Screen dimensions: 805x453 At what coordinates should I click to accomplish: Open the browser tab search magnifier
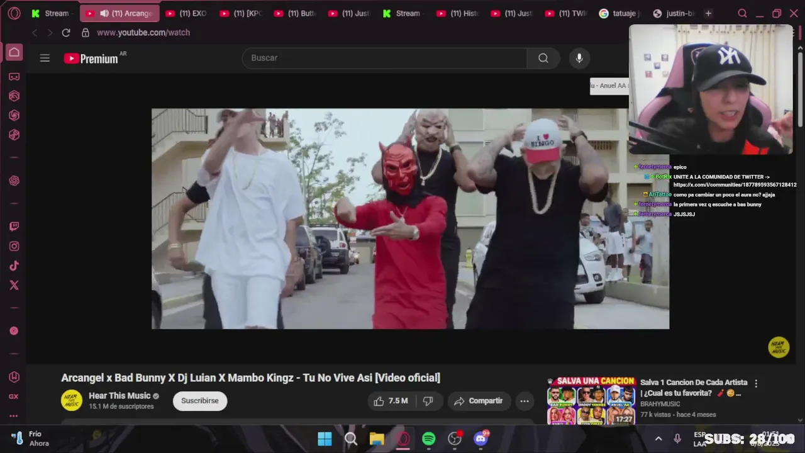742,13
